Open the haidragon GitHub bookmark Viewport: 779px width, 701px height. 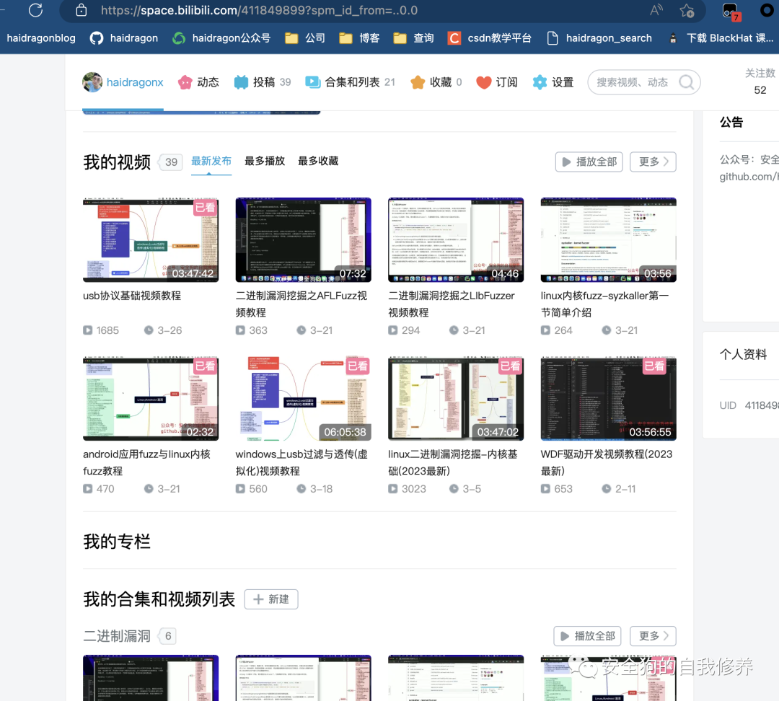124,38
